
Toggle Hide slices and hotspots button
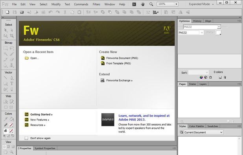[6, 107]
